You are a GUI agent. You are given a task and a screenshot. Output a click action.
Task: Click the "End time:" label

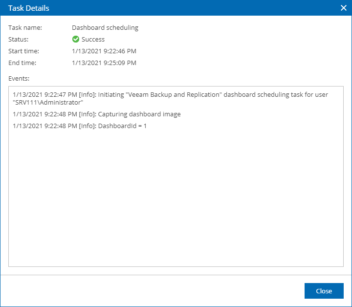22,63
